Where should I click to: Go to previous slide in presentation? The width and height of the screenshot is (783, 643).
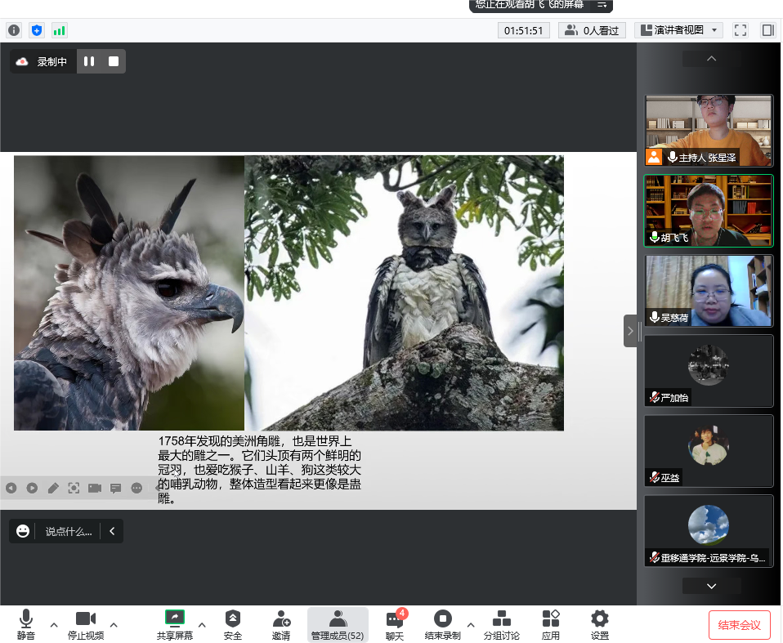pyautogui.click(x=11, y=488)
